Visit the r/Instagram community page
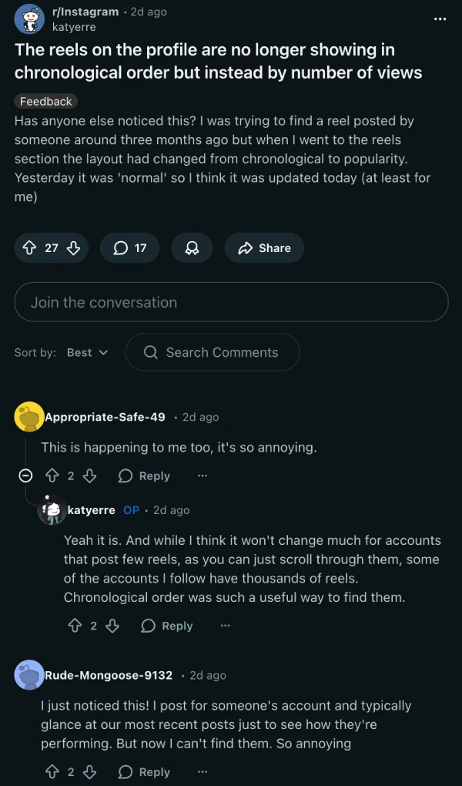 pos(85,12)
